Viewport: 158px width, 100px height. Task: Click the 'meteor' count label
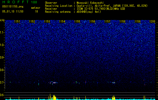(x=36, y=8)
